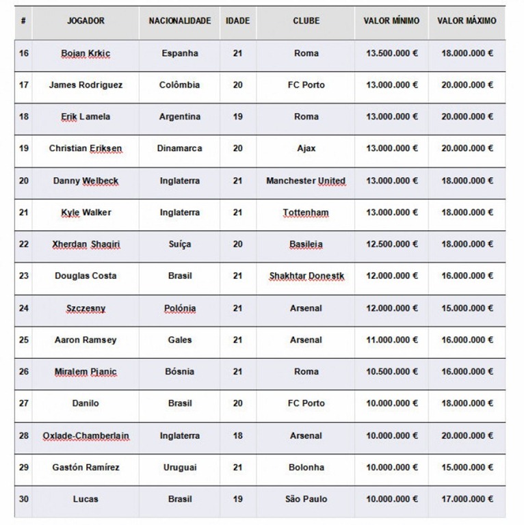Select the São Paulo club cell
Image resolution: width=524 pixels, height=525 pixels.
click(x=306, y=499)
